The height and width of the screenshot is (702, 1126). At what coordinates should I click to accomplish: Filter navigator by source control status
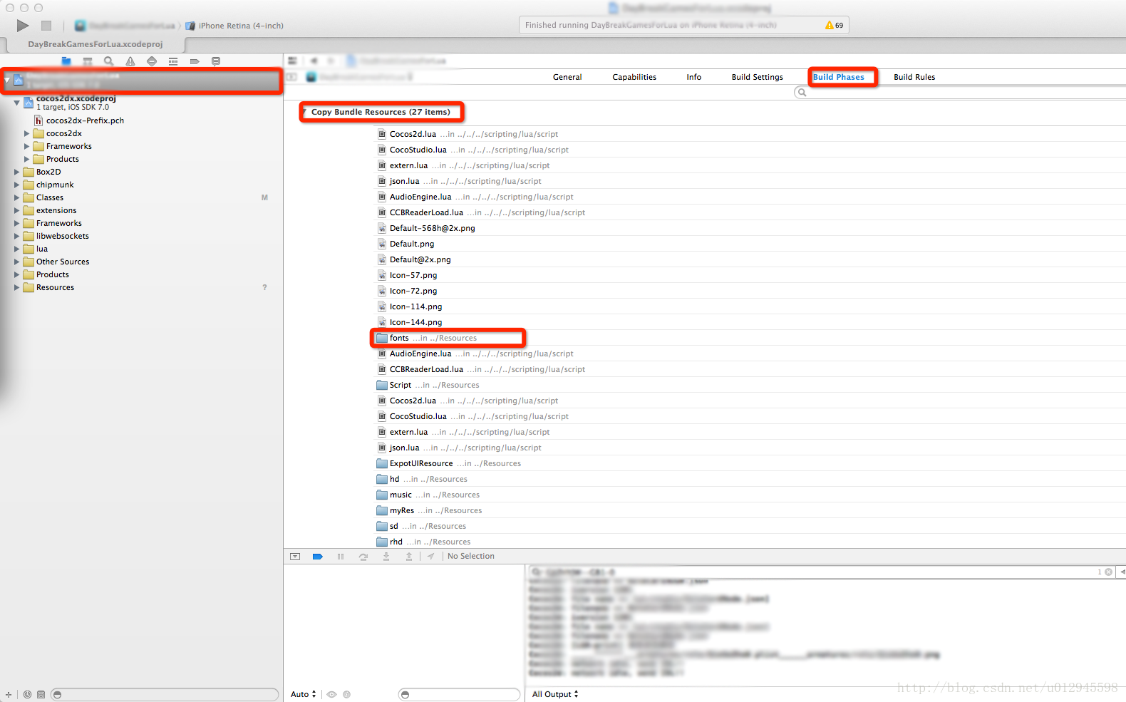41,694
